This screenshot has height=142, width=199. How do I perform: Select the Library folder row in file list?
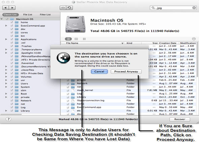129,97
